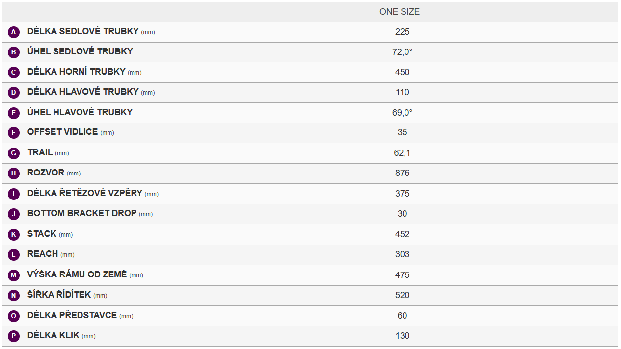Click the purple K marker icon
Screen dimensions: 621x349
[14, 235]
